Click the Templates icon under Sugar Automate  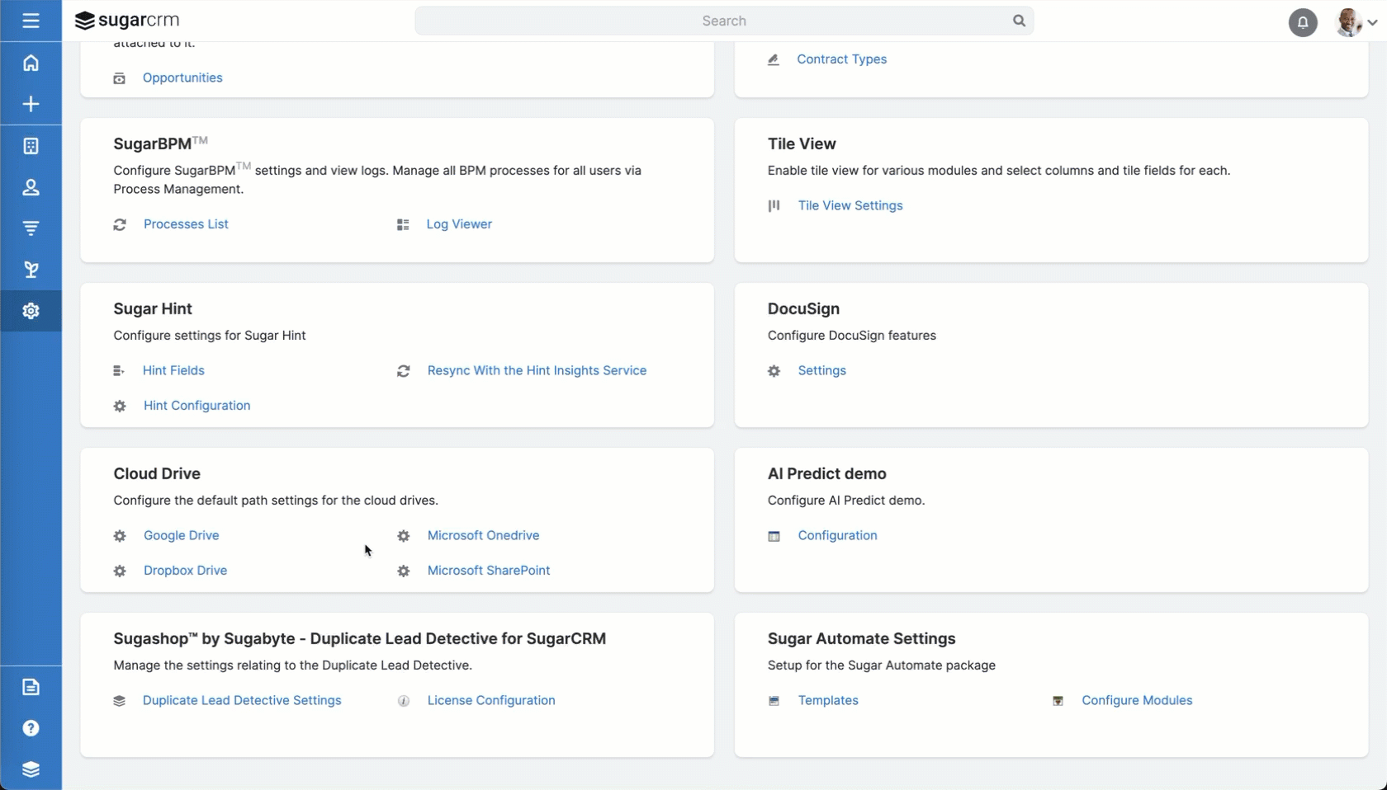click(x=774, y=701)
